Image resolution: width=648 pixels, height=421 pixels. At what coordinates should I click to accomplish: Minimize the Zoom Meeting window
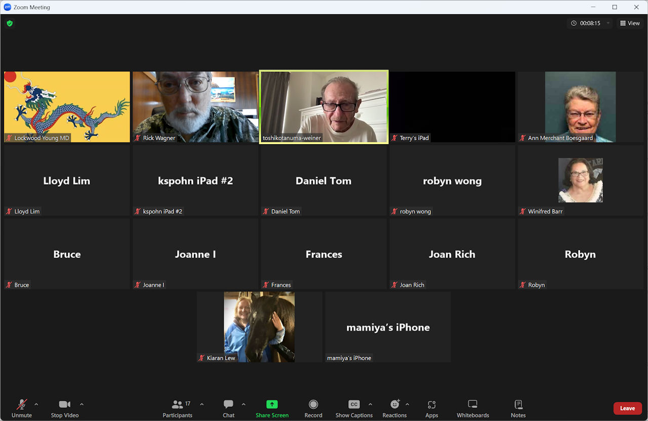tap(593, 7)
